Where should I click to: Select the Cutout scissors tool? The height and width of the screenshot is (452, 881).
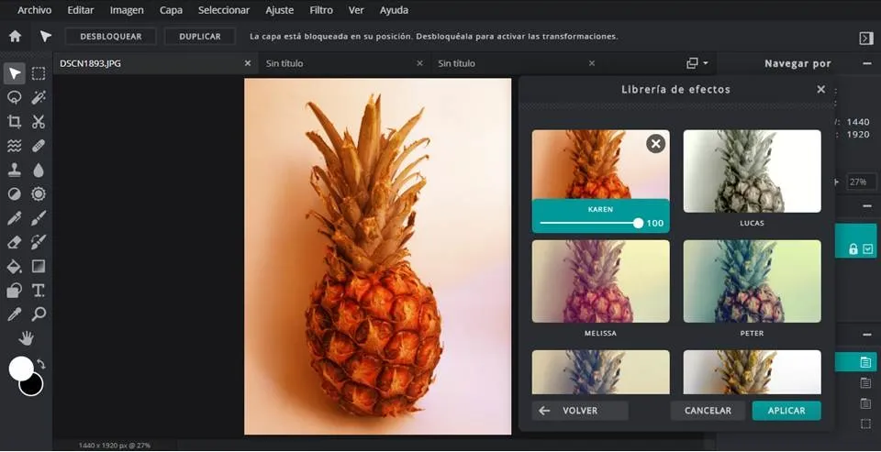39,122
